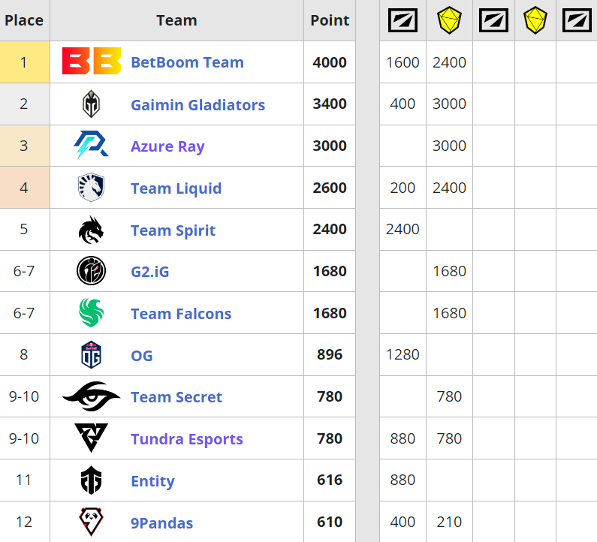Viewport: 597px width, 542px height.
Task: Click the 9Pandas panda logo
Action: point(91,522)
